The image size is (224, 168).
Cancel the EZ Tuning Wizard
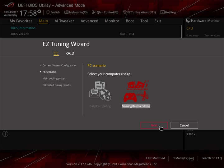[184, 125]
